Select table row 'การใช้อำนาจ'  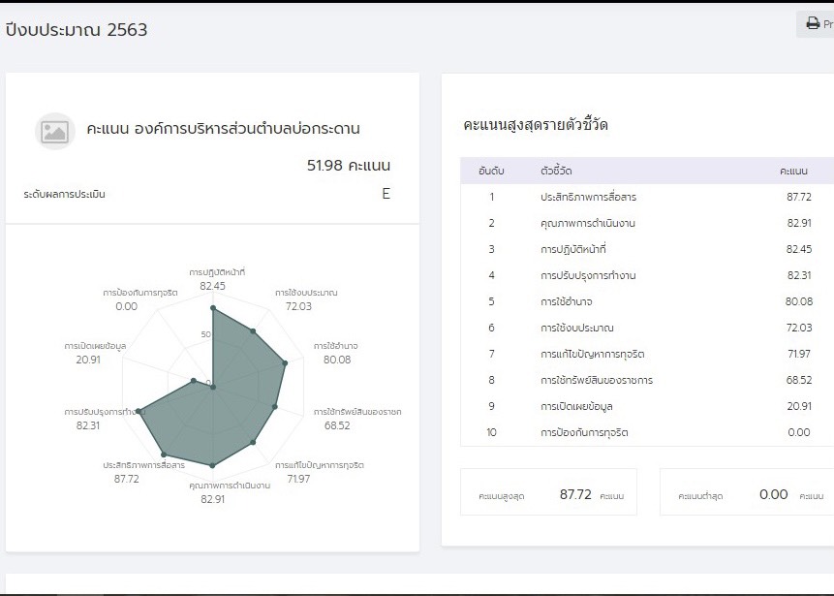[x=647, y=301]
